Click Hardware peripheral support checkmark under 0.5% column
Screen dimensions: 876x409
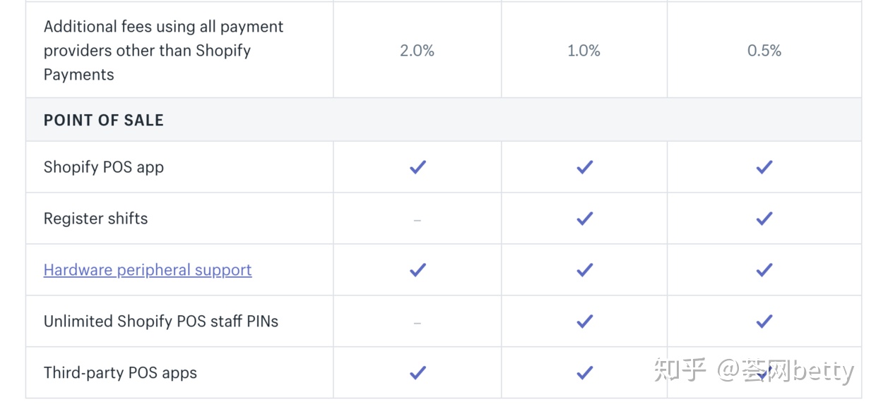click(764, 270)
